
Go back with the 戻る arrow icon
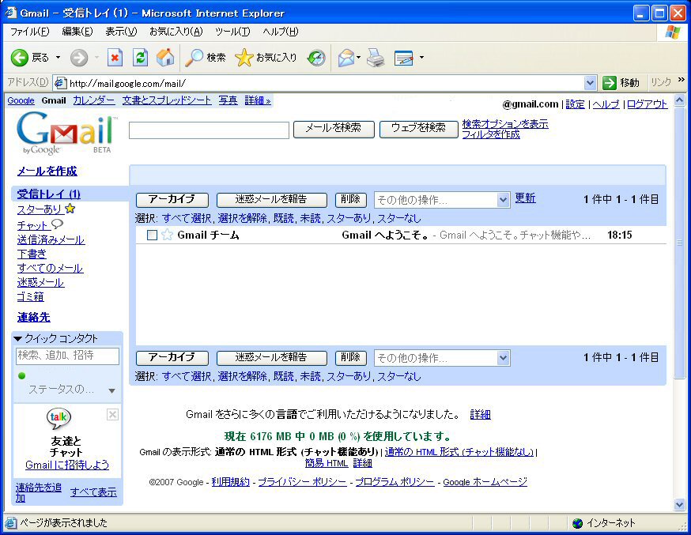pyautogui.click(x=20, y=58)
